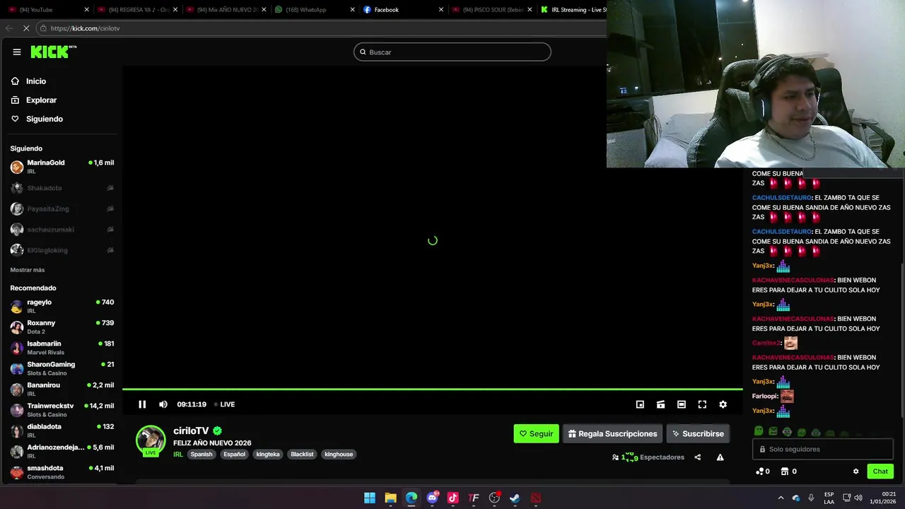
Task: Click ciriloTV's LIVE avatar
Action: [151, 441]
